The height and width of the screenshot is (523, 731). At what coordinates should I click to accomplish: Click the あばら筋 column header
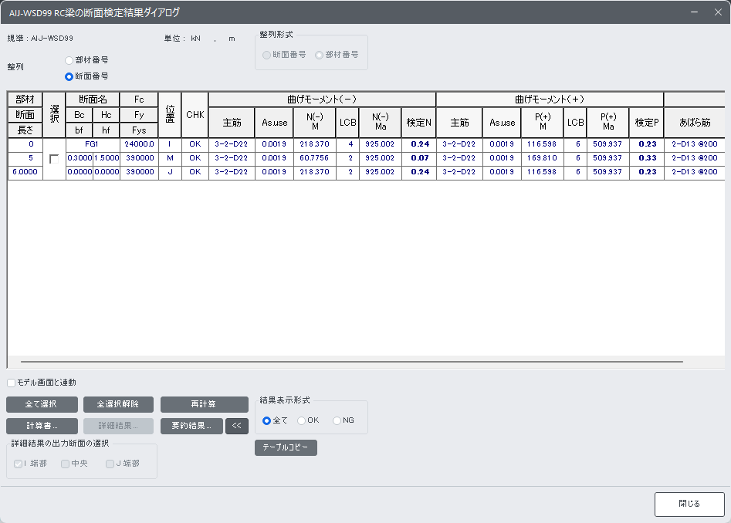(x=695, y=123)
